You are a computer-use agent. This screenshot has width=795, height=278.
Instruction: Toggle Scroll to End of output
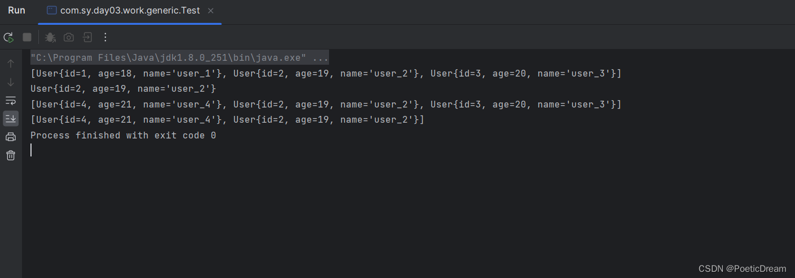(x=11, y=118)
